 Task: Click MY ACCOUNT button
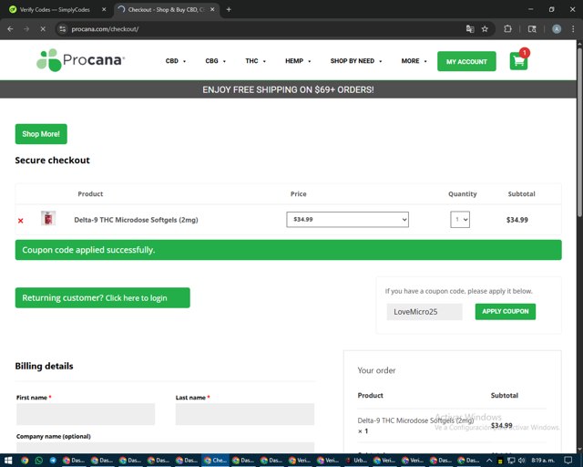tap(466, 61)
